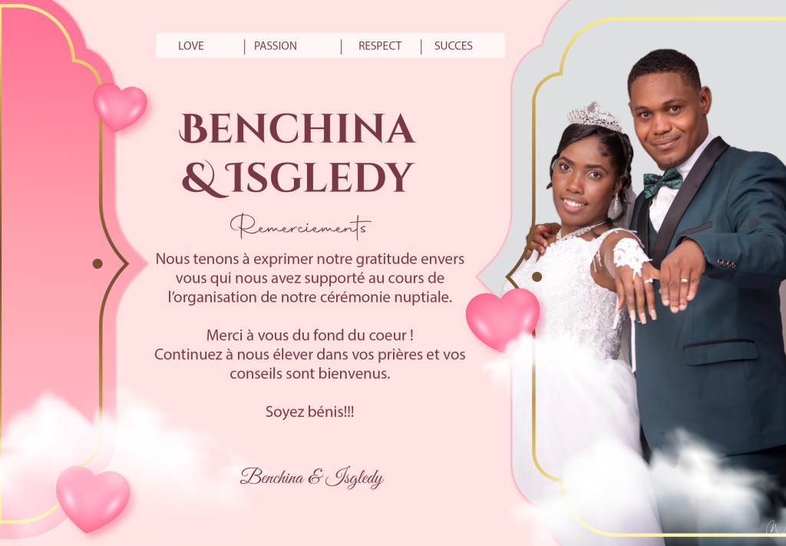Open the LOVE menu item
The image size is (786, 546).
coord(191,45)
